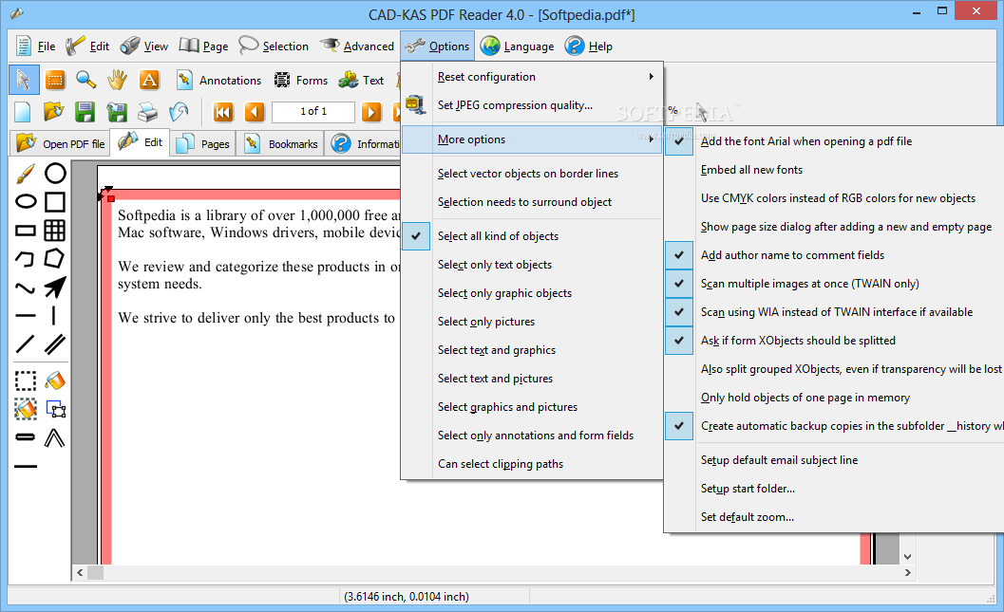Go to the previous page
1004x612 pixels.
tap(255, 113)
